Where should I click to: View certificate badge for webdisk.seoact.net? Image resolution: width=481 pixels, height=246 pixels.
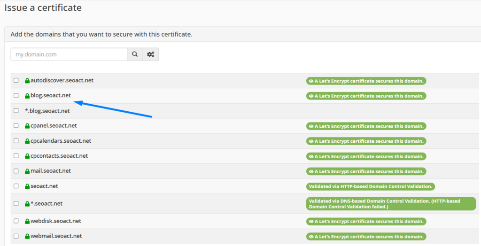click(366, 221)
